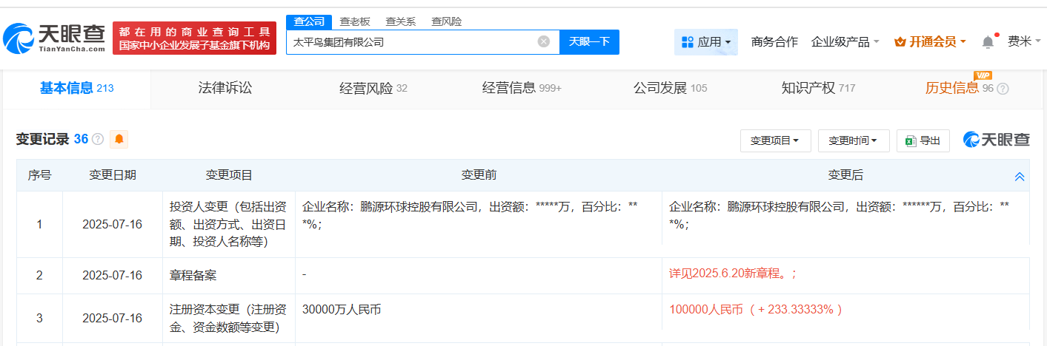Click the 天眼一下 search button
The width and height of the screenshot is (1047, 346).
(589, 41)
